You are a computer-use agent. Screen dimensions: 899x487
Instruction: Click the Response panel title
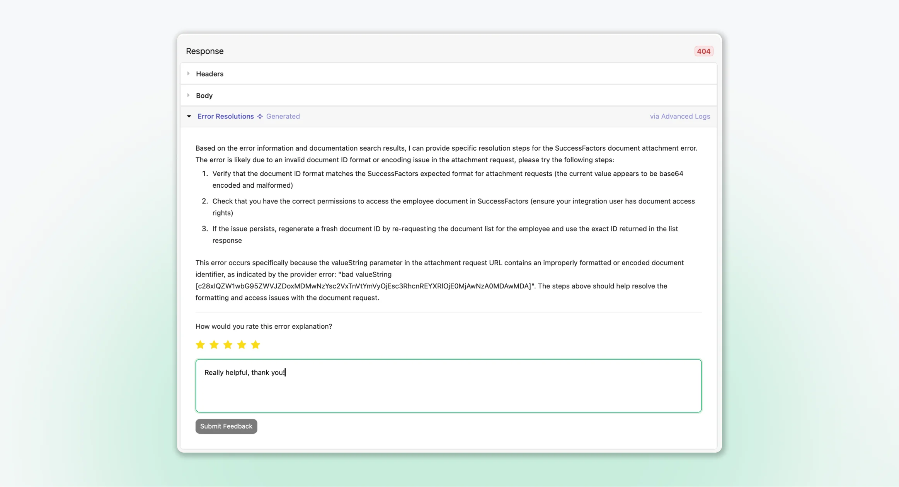[204, 51]
